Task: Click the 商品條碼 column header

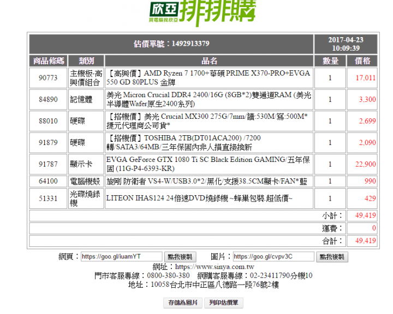Action: click(x=49, y=61)
